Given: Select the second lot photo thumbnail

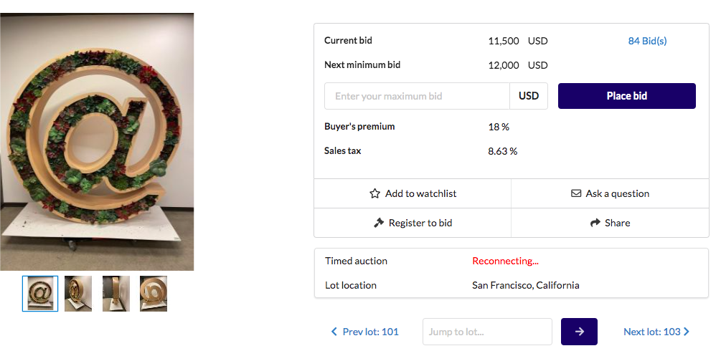Looking at the screenshot, I should (78, 294).
